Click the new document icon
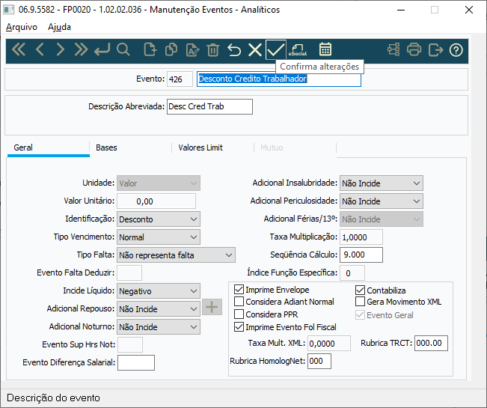Screen dimensions: 487x408 (x=150, y=50)
